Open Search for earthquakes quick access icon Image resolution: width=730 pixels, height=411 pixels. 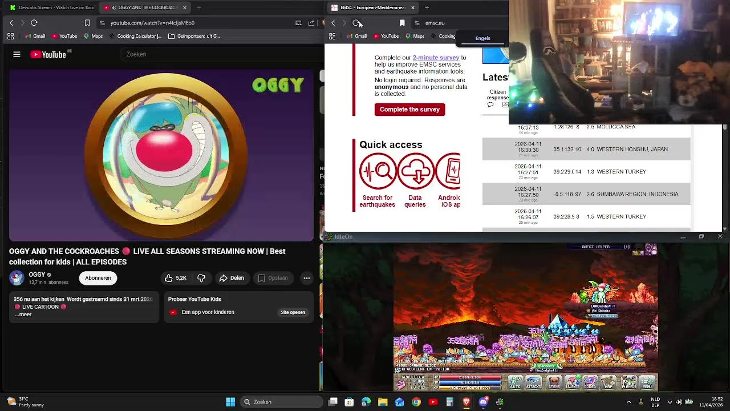378,171
